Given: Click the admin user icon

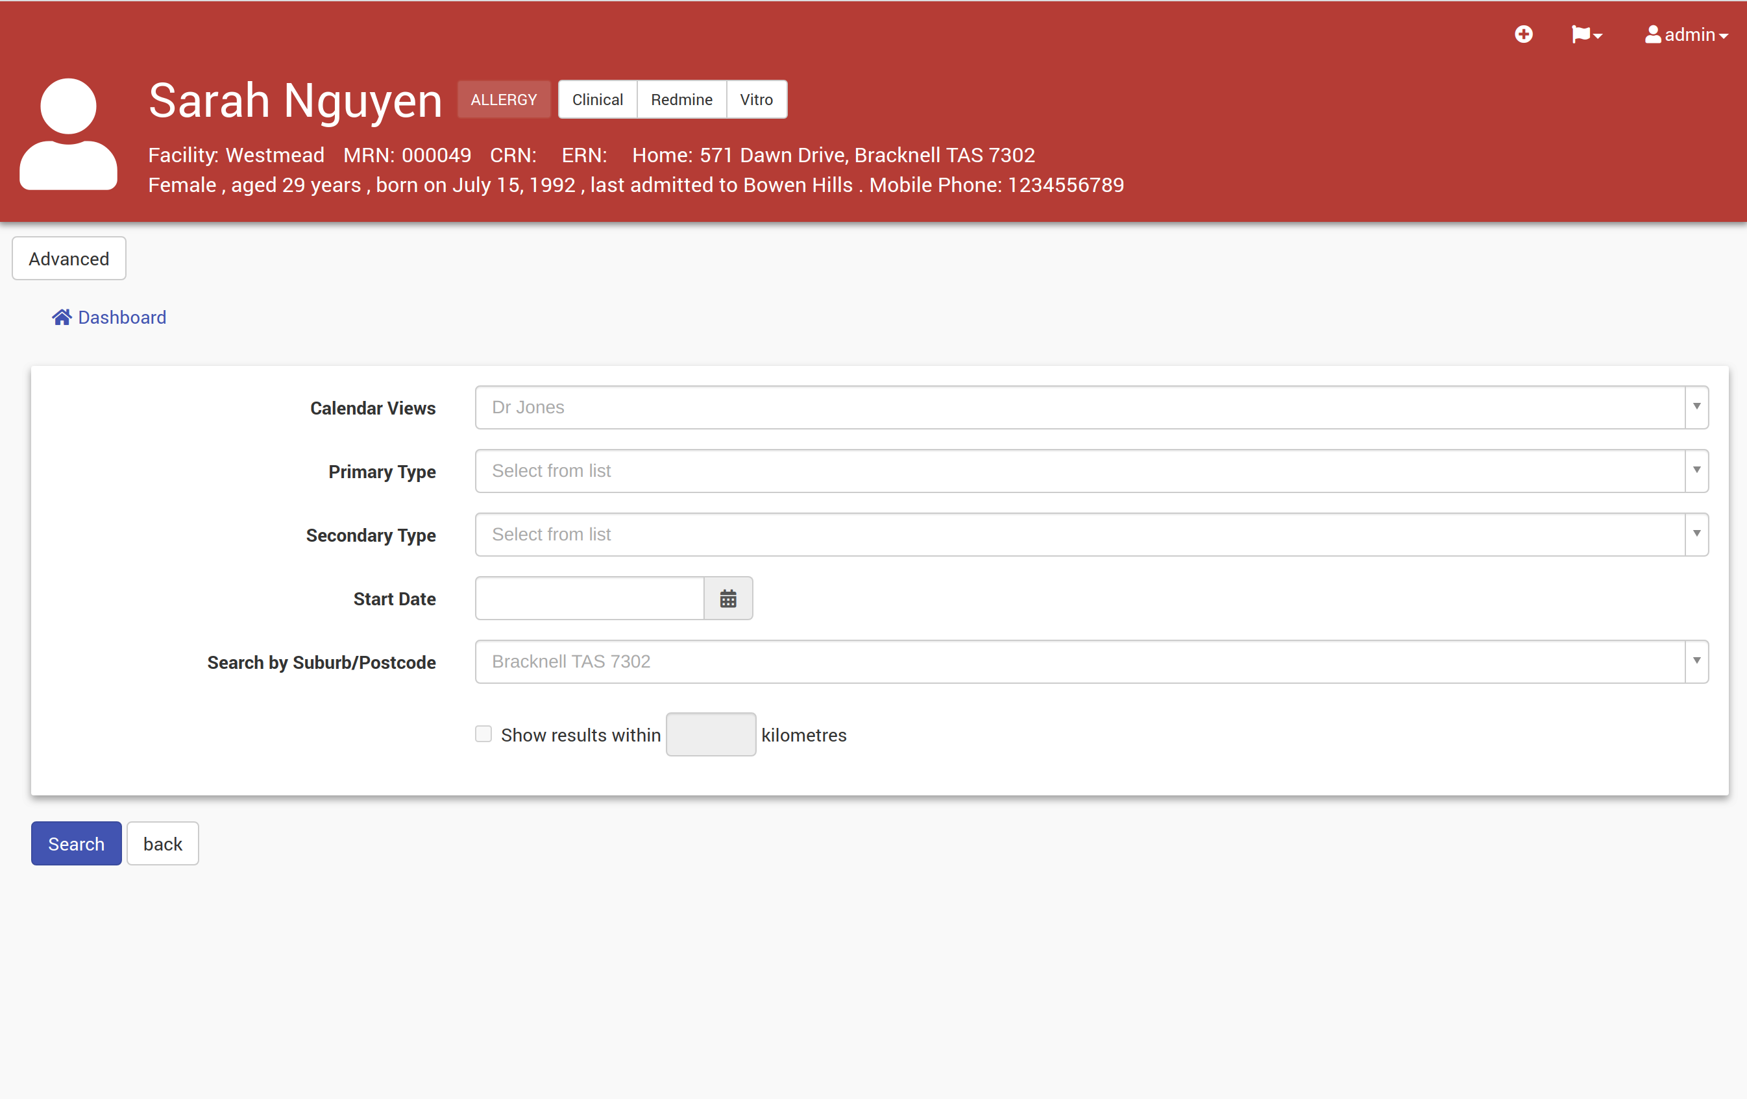Looking at the screenshot, I should [x=1653, y=34].
